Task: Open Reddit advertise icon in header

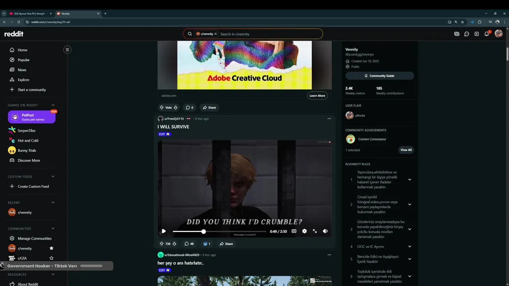Action: 457,34
